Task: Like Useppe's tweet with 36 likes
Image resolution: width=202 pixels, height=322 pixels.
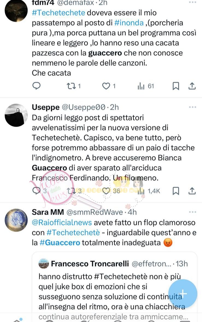Action: coord(111,191)
